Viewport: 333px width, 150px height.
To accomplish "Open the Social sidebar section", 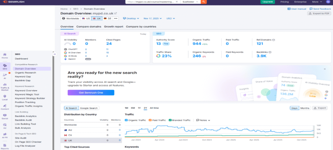I will (x=5, y=117).
